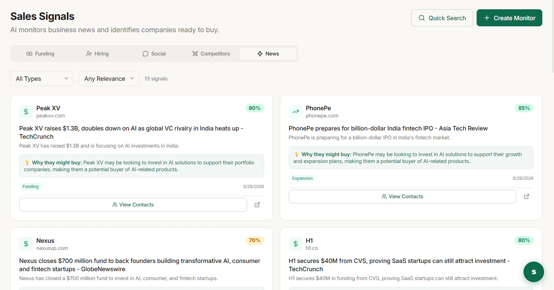Click the News tab lightning icon
554x290 pixels.
pos(260,54)
